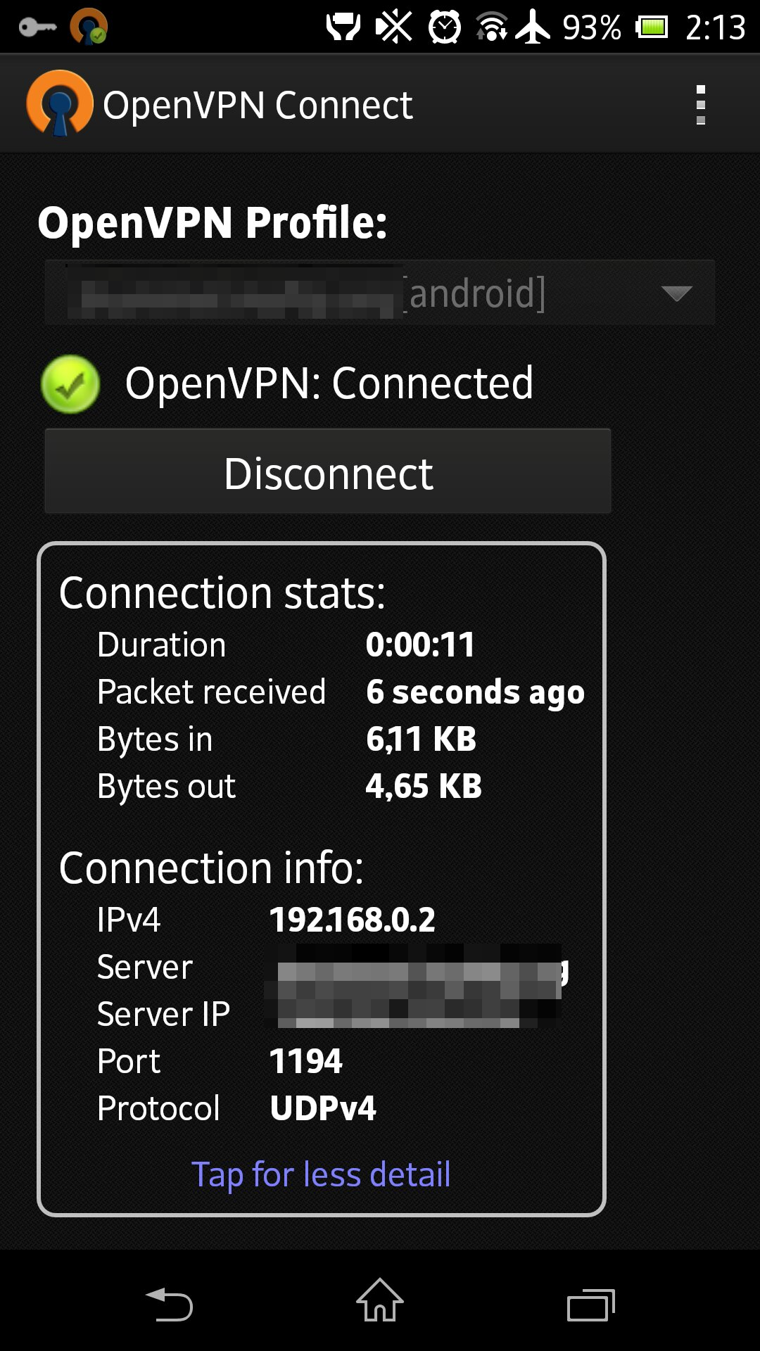
Task: Open the recent apps overview
Action: (x=591, y=1305)
